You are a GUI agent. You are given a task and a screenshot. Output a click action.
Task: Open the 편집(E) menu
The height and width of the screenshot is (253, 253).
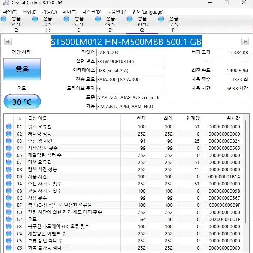tap(30, 12)
